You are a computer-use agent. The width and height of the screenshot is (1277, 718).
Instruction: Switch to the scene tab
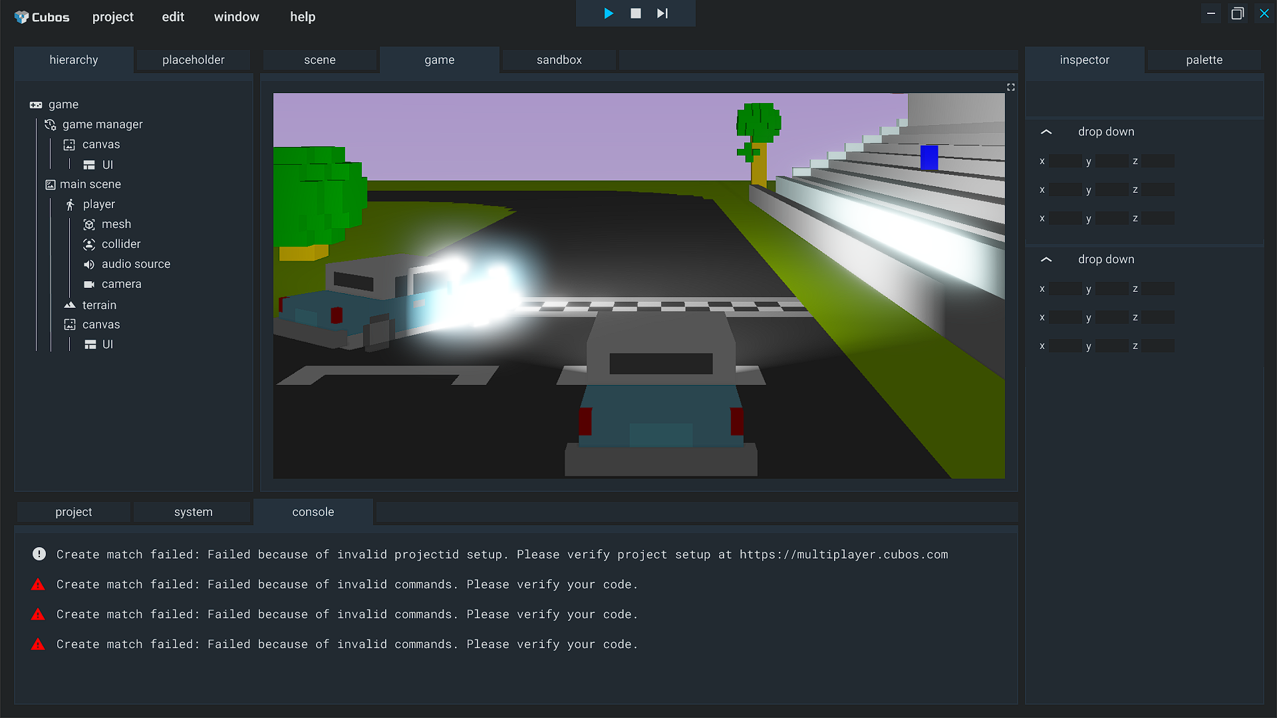coord(320,60)
